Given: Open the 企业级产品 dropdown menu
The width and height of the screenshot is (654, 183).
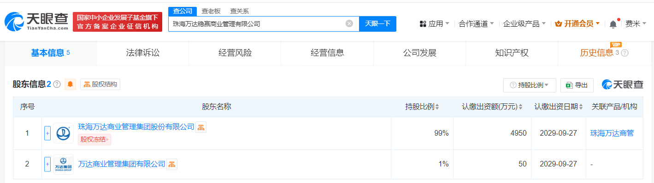Looking at the screenshot, I should 524,23.
